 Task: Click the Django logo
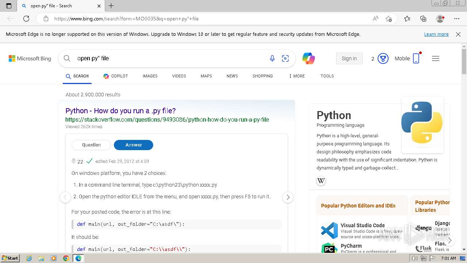coord(424,228)
